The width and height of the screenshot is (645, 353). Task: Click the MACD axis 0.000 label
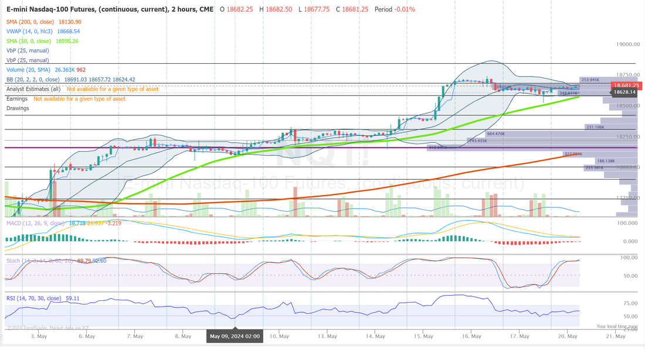(630, 241)
